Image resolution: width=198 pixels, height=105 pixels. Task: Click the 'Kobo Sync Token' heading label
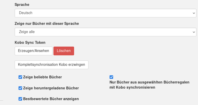pyautogui.click(x=30, y=43)
